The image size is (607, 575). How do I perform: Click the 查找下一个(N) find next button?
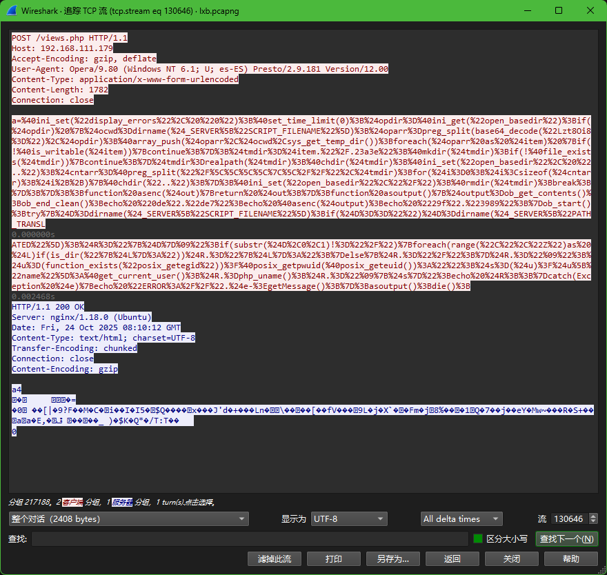[566, 538]
